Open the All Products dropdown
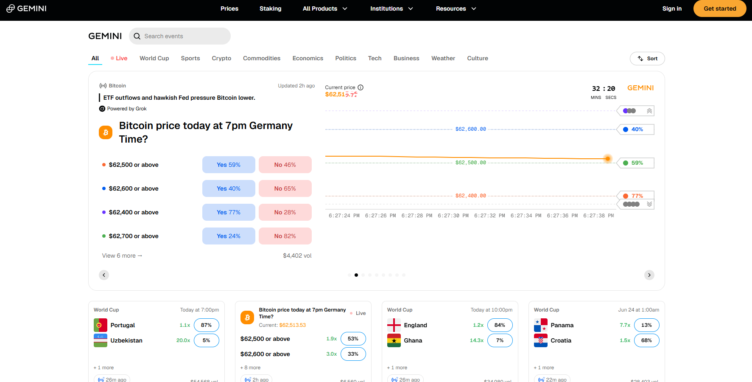752x382 pixels. [325, 8]
